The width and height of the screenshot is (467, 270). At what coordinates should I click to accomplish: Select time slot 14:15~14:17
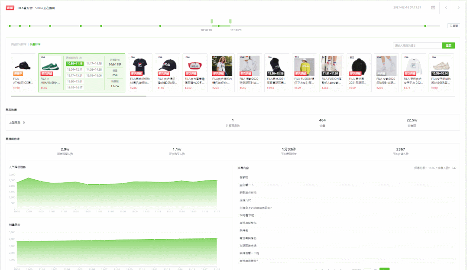pyautogui.click(x=75, y=88)
